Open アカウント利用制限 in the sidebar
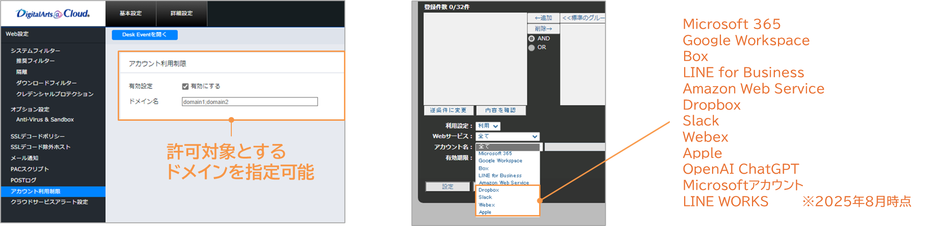The height and width of the screenshot is (226, 949). (x=36, y=191)
